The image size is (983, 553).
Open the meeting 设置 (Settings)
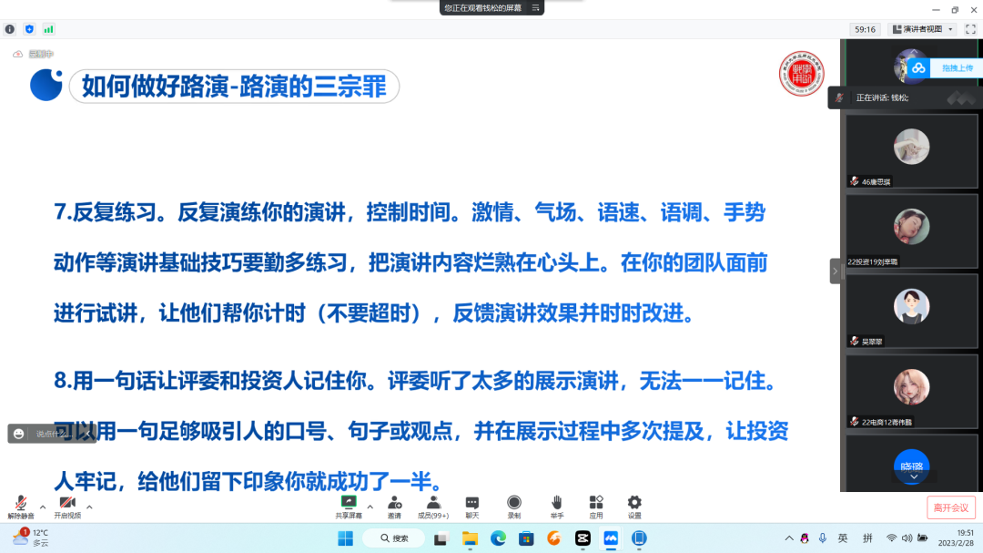633,506
